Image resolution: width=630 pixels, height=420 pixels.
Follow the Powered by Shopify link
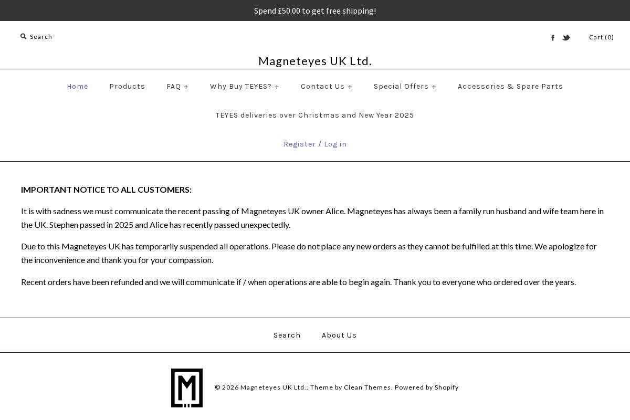pyautogui.click(x=426, y=387)
